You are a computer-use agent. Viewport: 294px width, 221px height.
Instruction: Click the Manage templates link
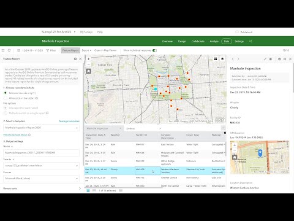(x=69, y=121)
